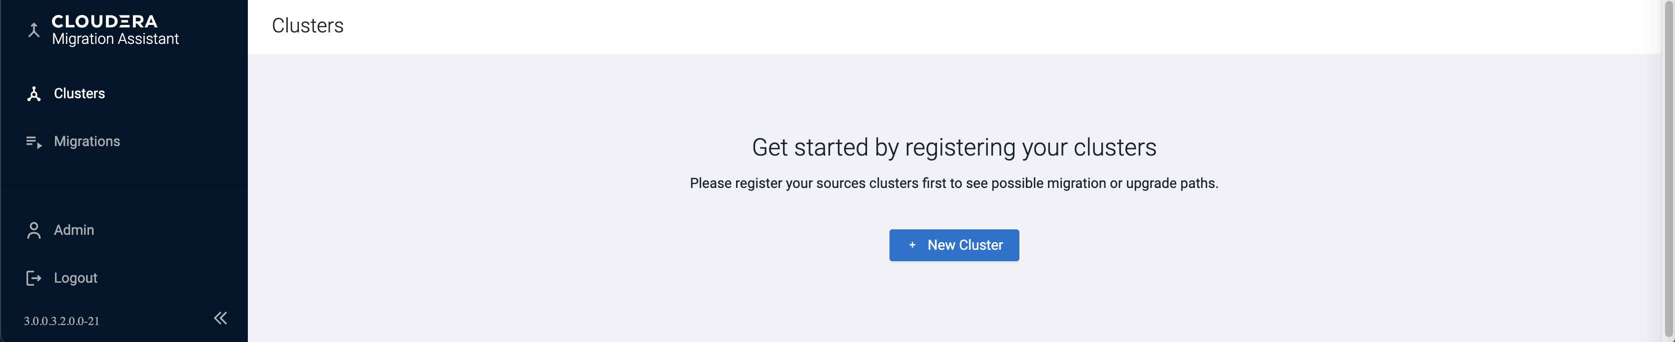Click the Clusters page heading
This screenshot has width=1675, height=342.
coord(307,26)
